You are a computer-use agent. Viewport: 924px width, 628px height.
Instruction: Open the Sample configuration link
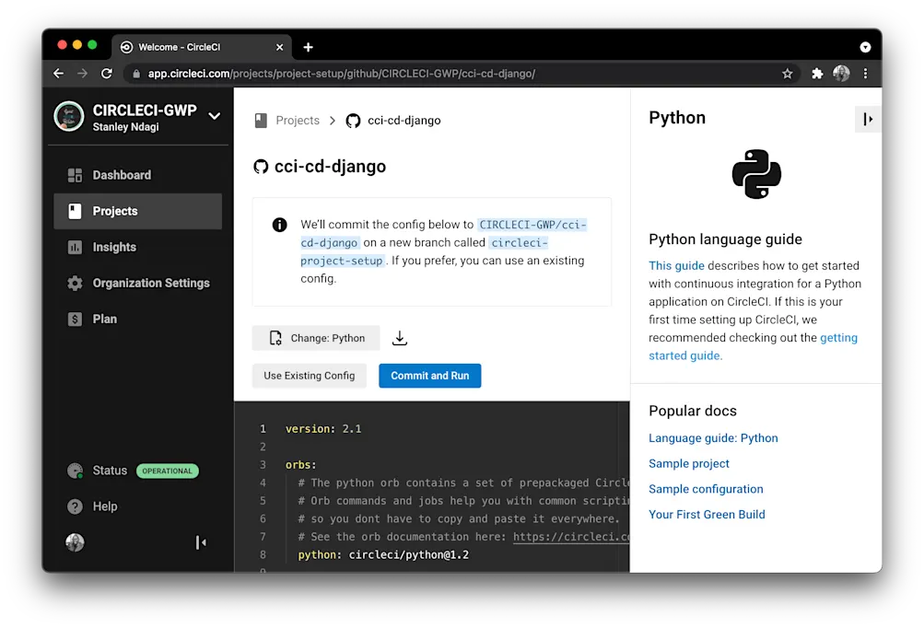coord(706,488)
